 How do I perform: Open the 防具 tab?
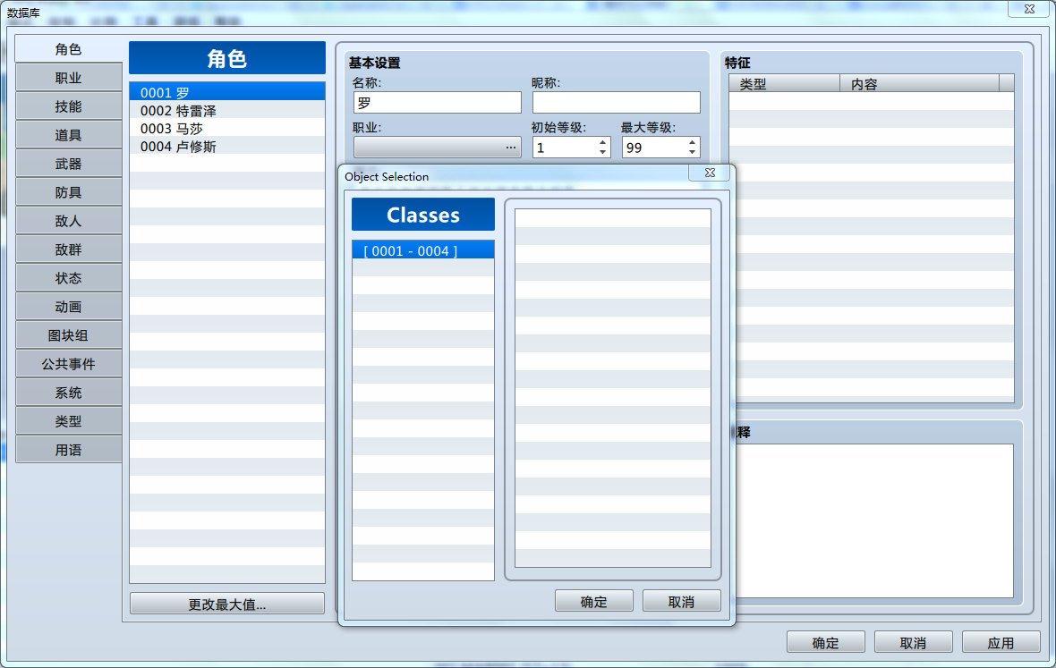click(x=68, y=191)
